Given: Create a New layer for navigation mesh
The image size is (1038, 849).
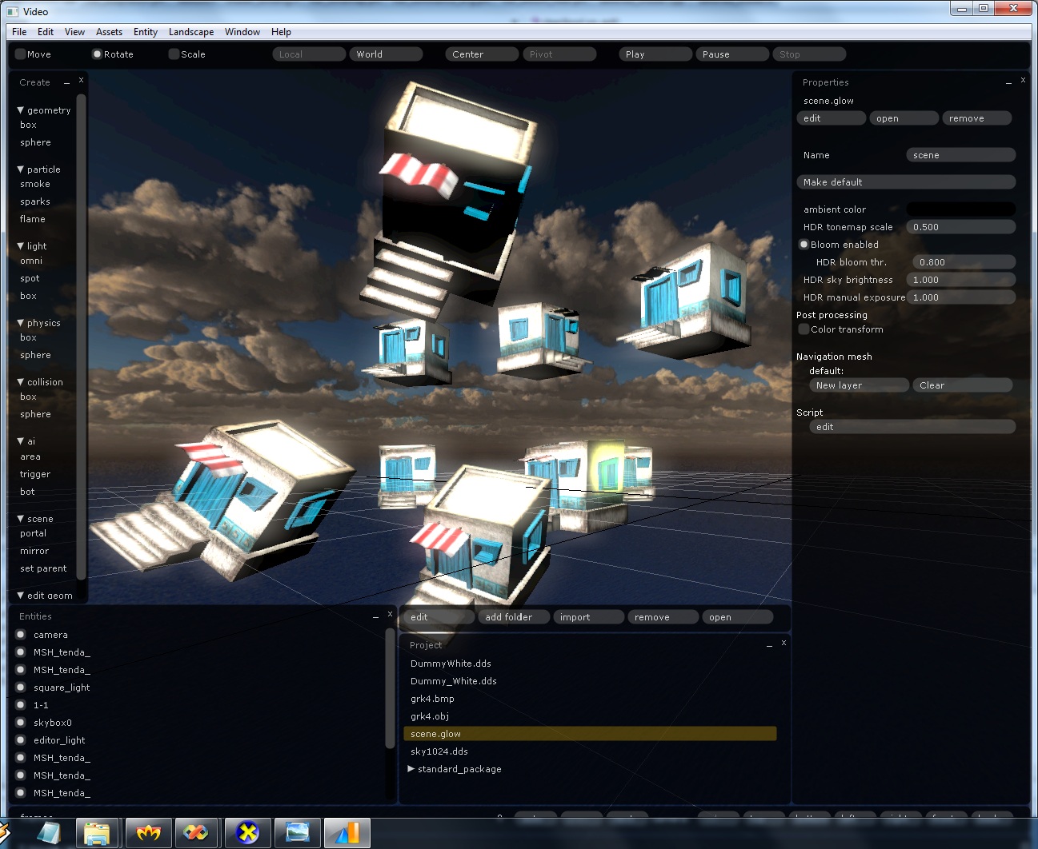Looking at the screenshot, I should (x=859, y=385).
